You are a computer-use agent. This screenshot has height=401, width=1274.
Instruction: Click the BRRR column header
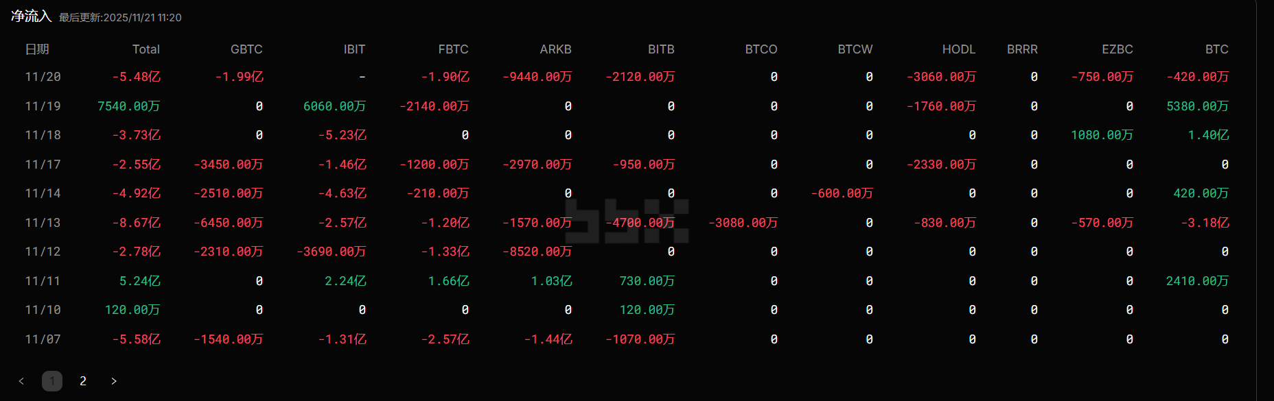point(1022,49)
